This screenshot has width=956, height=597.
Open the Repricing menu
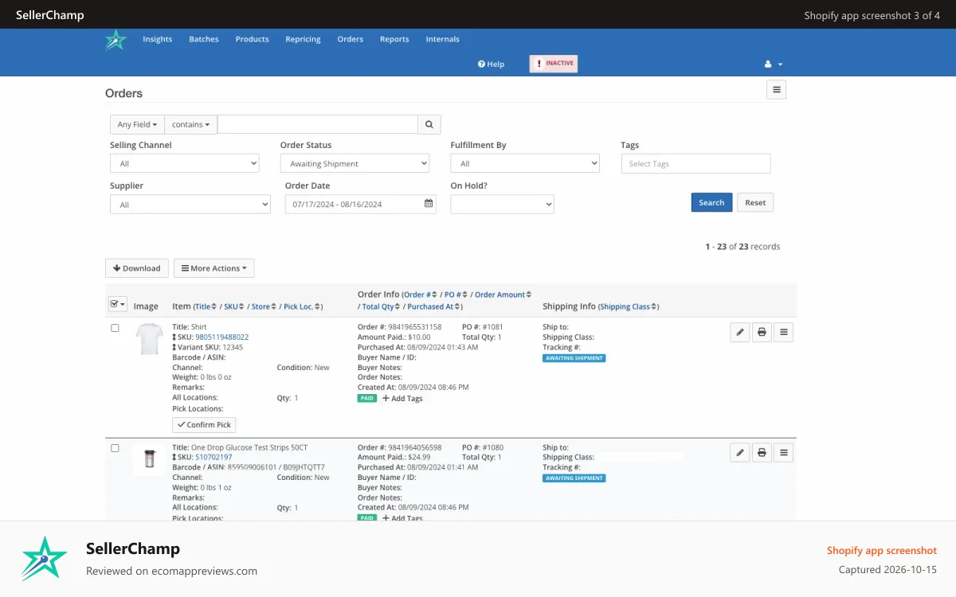pyautogui.click(x=304, y=39)
